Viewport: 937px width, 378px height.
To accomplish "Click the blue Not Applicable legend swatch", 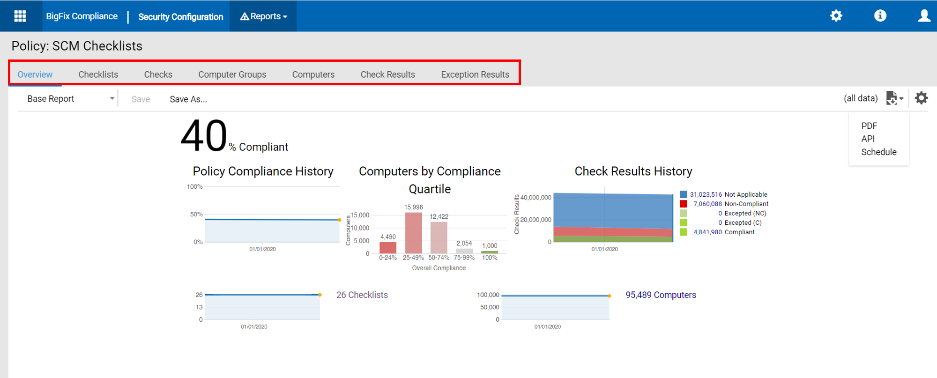I will coord(684,194).
